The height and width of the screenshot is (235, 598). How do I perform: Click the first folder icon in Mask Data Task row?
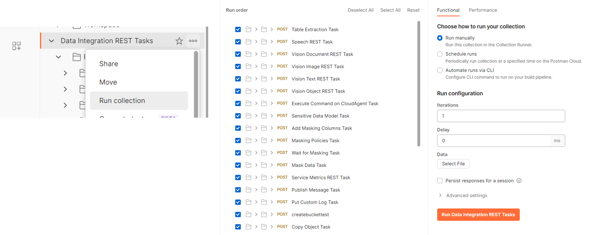248,165
